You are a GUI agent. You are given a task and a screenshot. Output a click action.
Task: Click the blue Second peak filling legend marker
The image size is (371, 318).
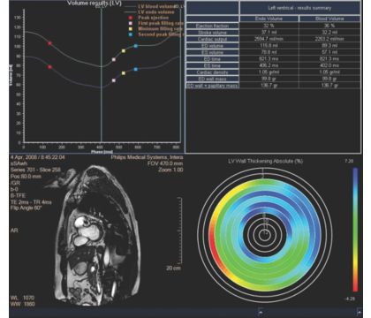[131, 34]
